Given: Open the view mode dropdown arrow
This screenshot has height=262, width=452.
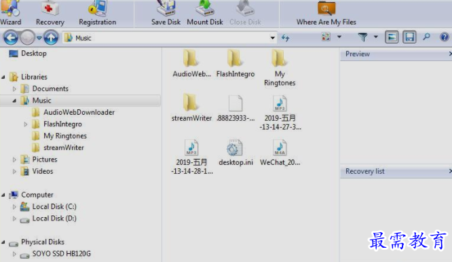Looking at the screenshot, I should [x=339, y=37].
